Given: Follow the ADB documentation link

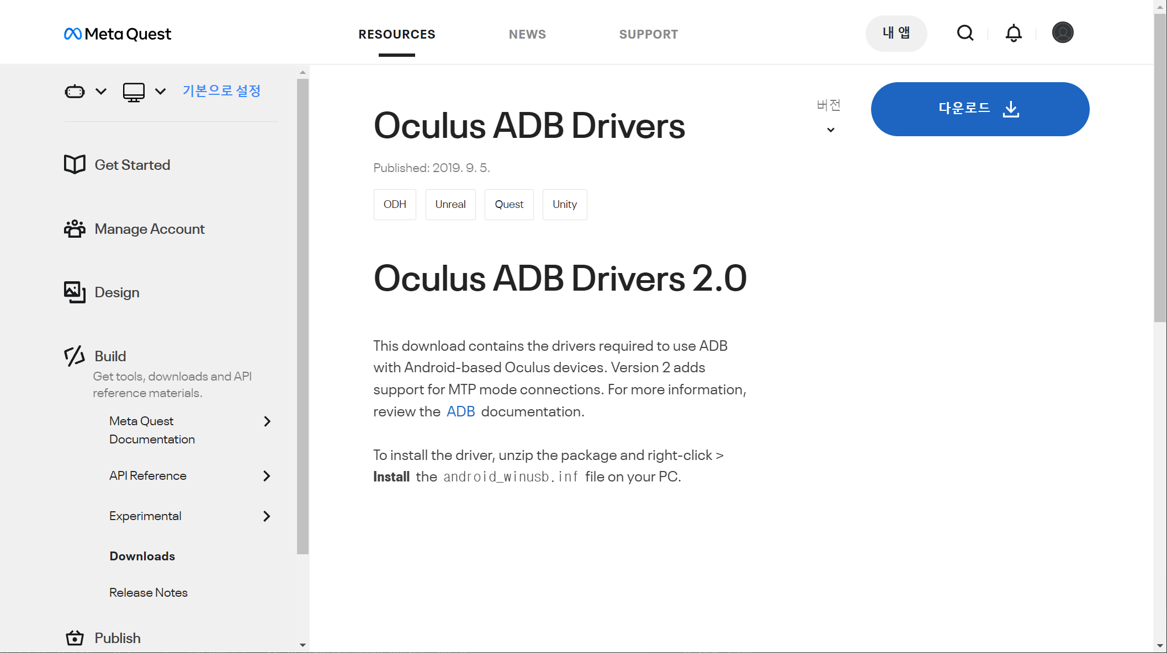Looking at the screenshot, I should point(460,411).
